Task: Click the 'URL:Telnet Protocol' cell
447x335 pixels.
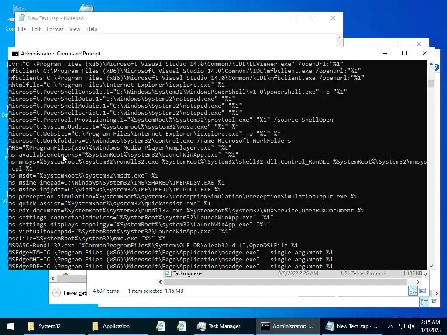Action: pos(363,273)
